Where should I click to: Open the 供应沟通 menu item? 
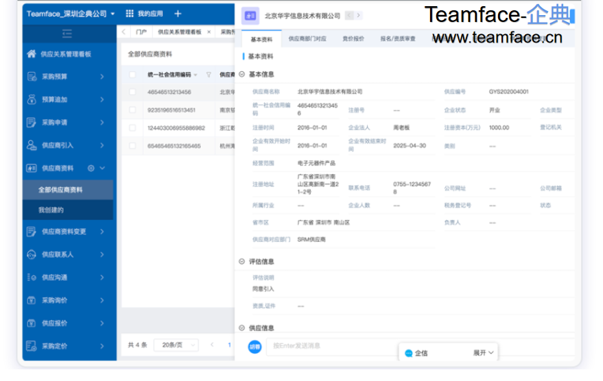click(x=69, y=278)
